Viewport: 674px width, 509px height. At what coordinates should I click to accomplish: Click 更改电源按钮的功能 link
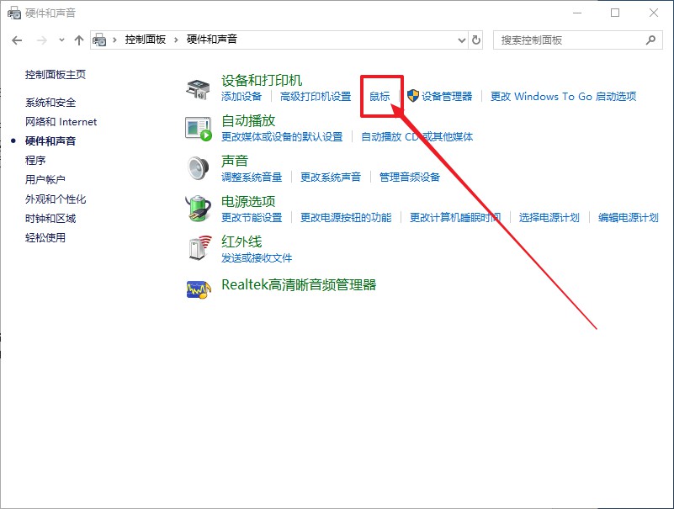click(x=346, y=218)
